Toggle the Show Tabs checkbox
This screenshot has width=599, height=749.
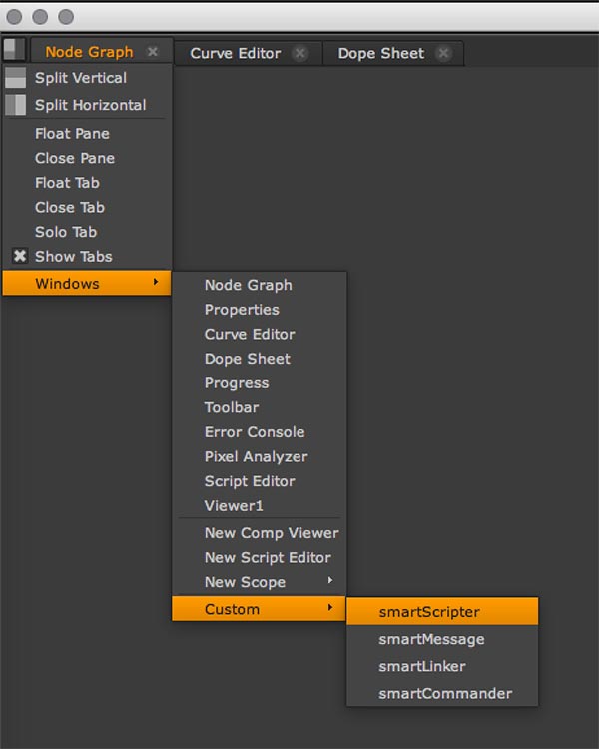pyautogui.click(x=20, y=257)
